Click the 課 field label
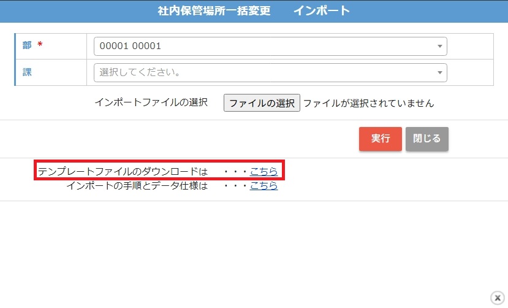 28,72
